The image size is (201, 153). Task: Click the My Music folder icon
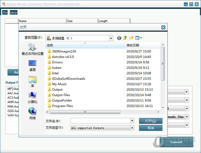click(x=49, y=84)
